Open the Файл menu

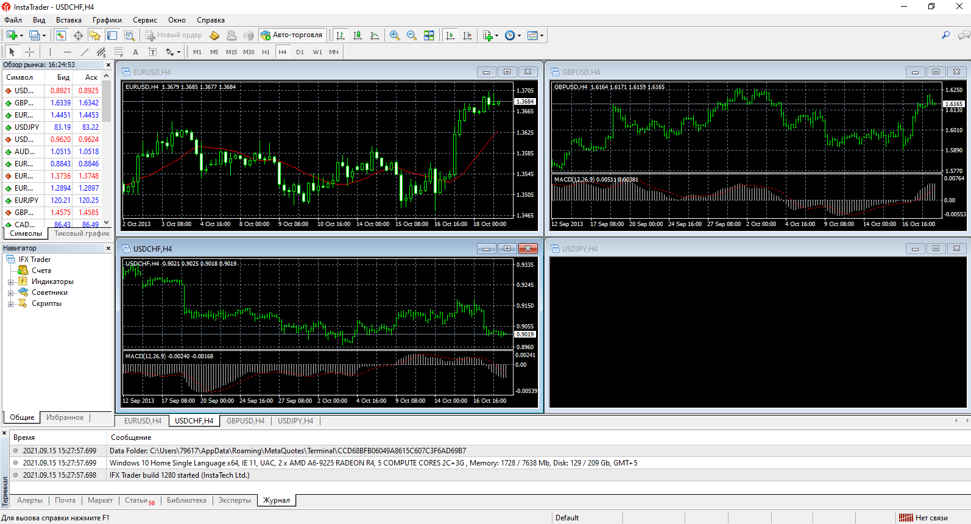pyautogui.click(x=13, y=20)
